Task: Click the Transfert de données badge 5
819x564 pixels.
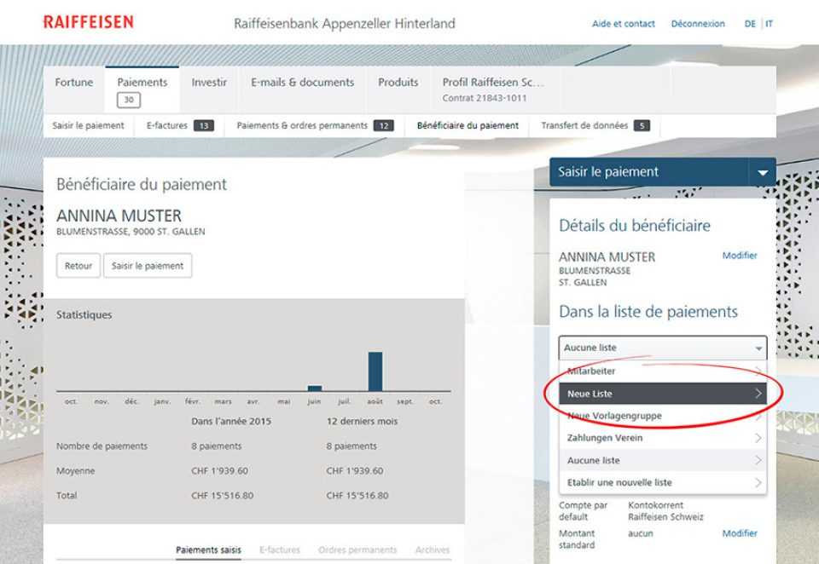Action: tap(641, 126)
